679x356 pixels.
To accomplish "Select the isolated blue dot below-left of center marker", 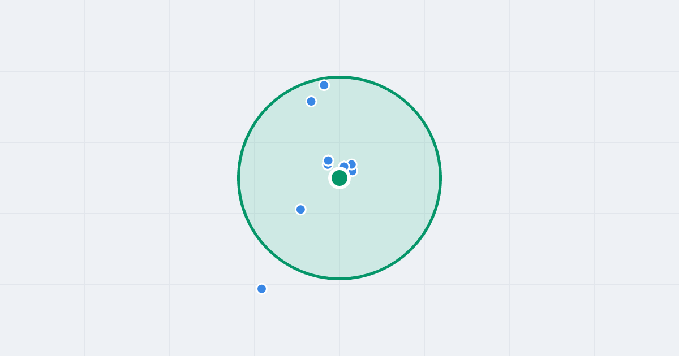I will tap(300, 210).
